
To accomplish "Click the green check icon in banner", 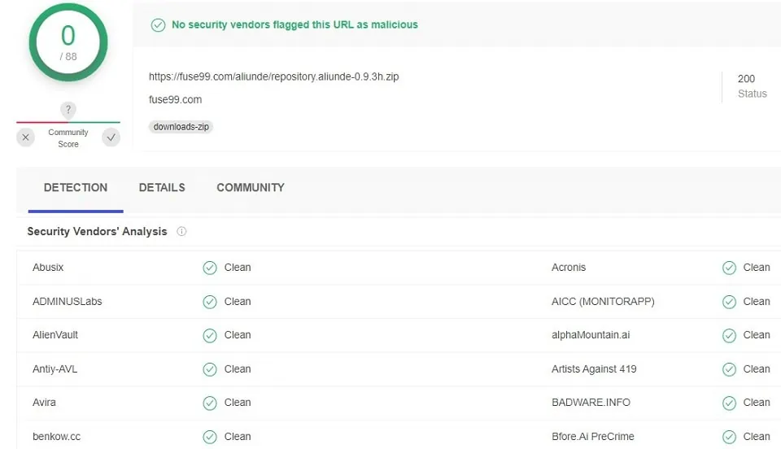I will pos(159,25).
